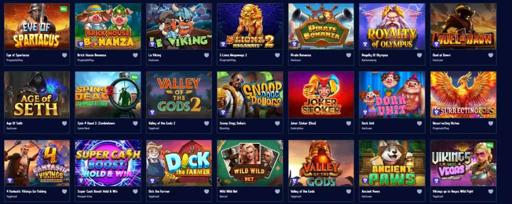Image resolution: width=512 pixels, height=204 pixels.
Task: Open Vikings go to Vegas Wild Fight thumbnail
Action: [x=463, y=163]
